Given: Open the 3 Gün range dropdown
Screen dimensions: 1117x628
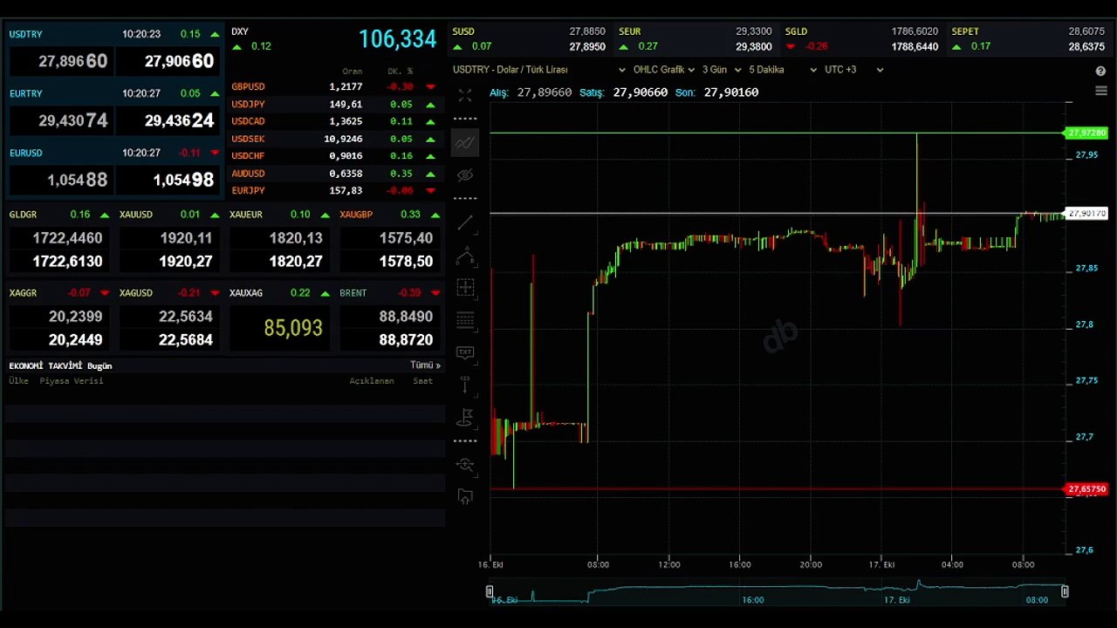Looking at the screenshot, I should pos(722,70).
